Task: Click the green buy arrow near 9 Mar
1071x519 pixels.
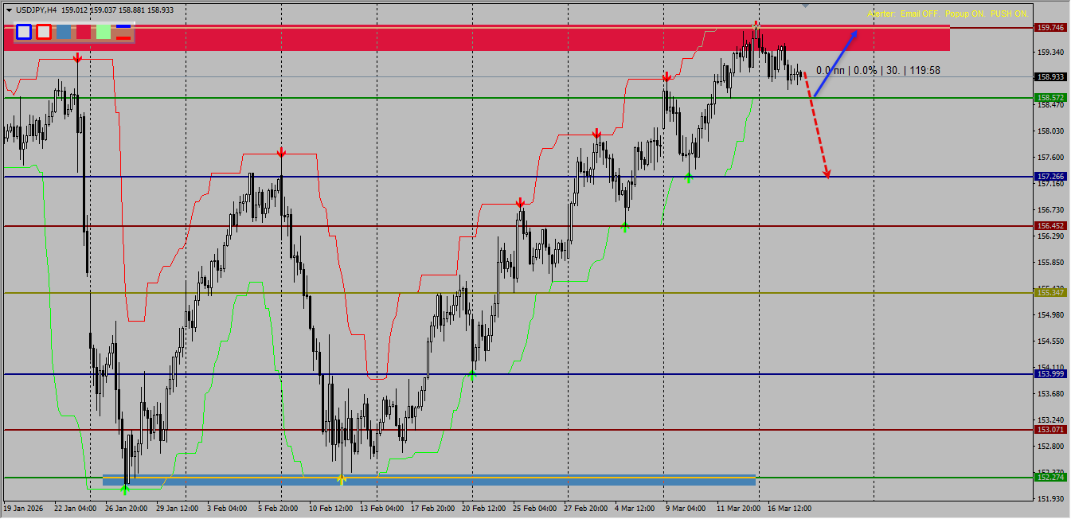Action: click(x=690, y=178)
